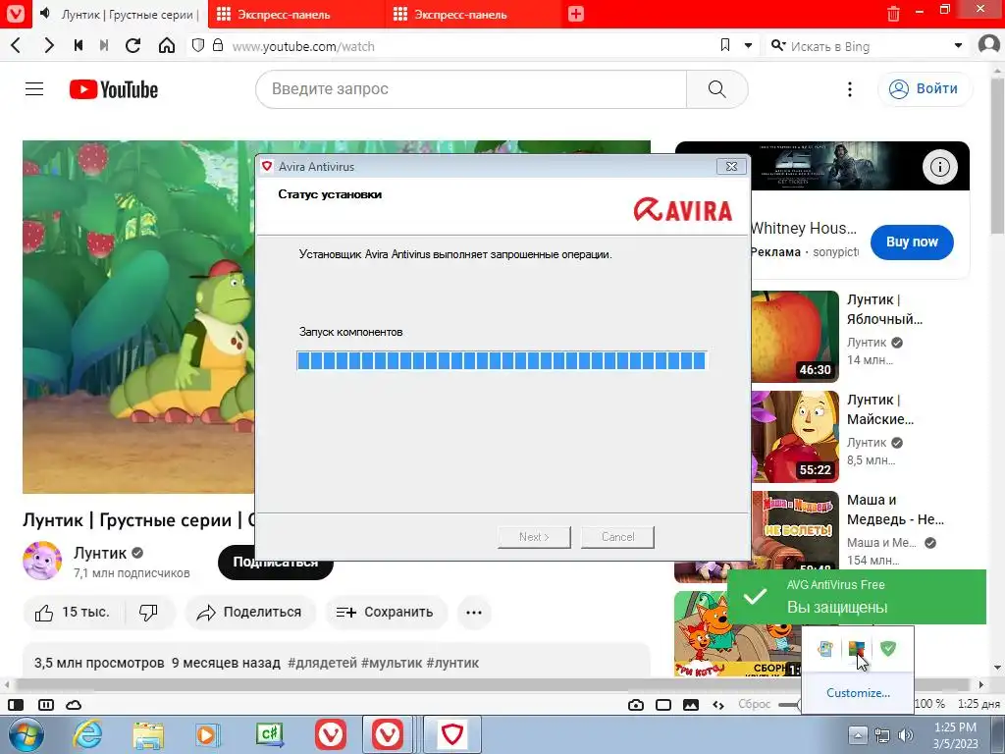Click the fast forward navigation button
The image size is (1005, 754).
pos(104,45)
